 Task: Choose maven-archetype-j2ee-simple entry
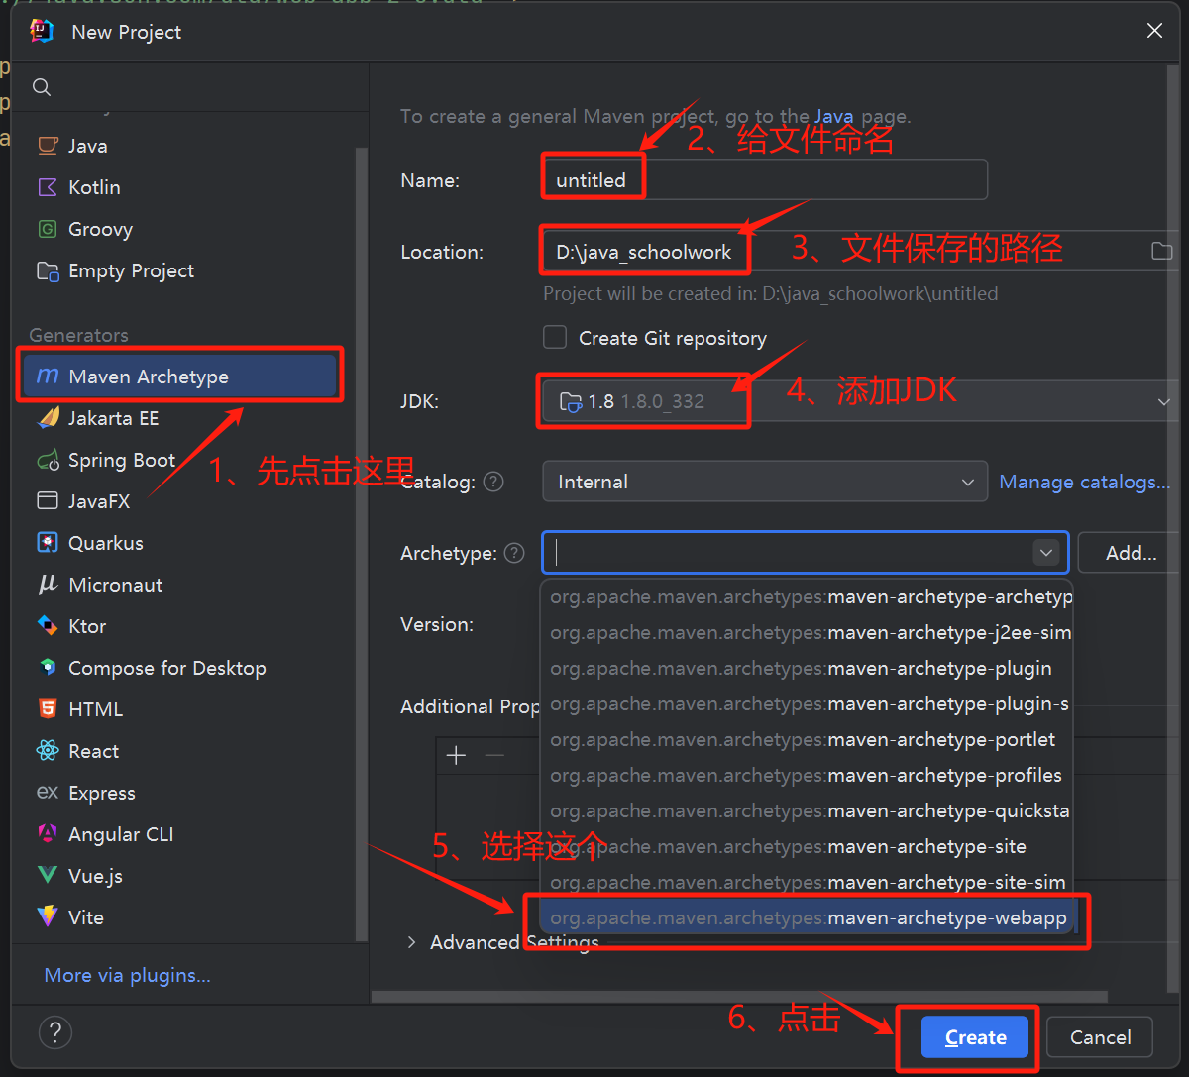(809, 632)
